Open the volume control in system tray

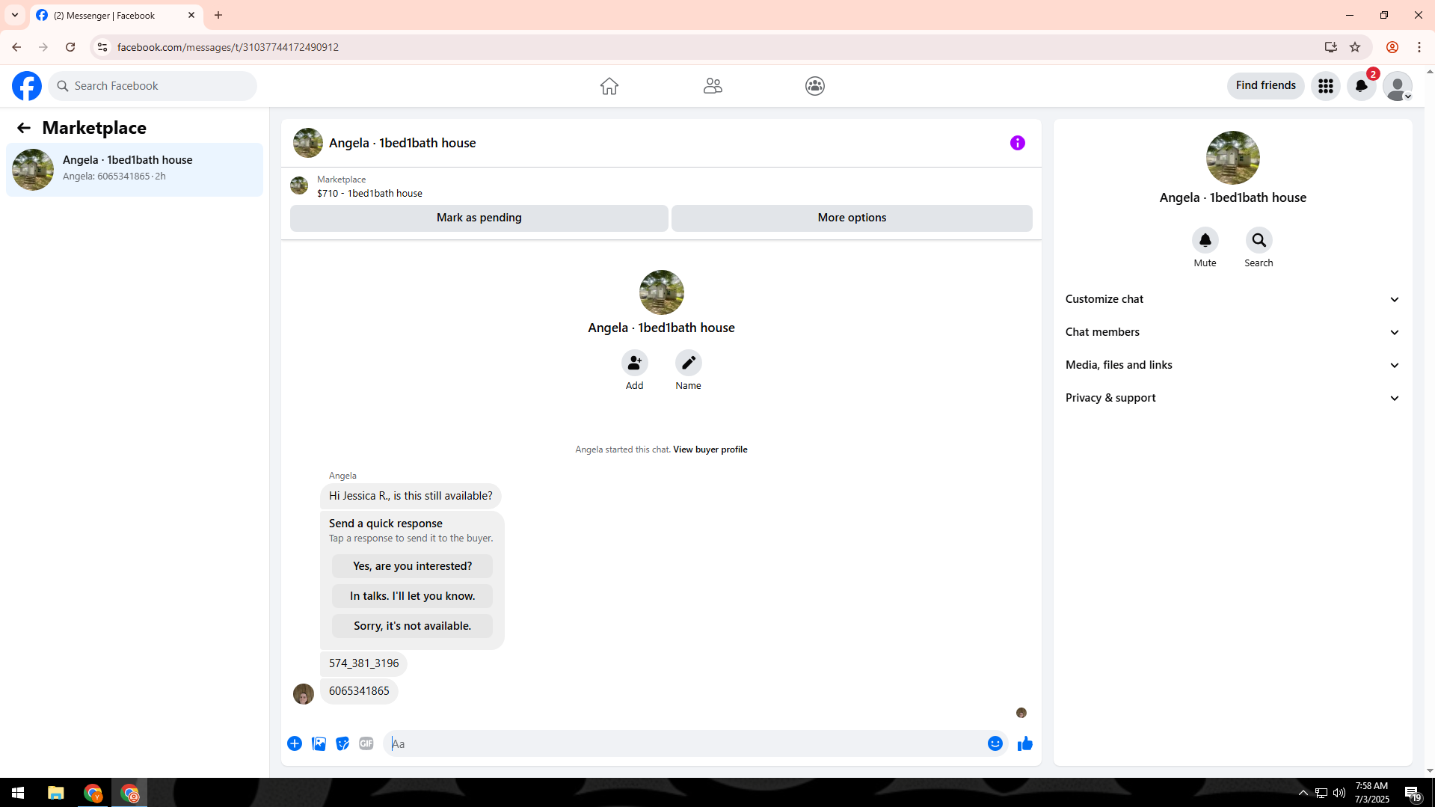(x=1339, y=793)
